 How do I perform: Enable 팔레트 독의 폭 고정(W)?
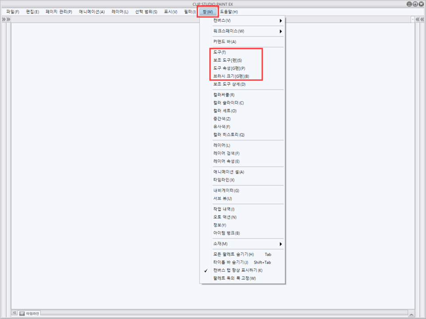pos(248,278)
